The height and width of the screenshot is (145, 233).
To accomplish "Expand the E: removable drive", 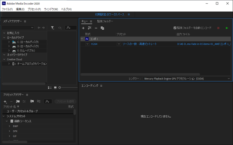I will [9, 50].
